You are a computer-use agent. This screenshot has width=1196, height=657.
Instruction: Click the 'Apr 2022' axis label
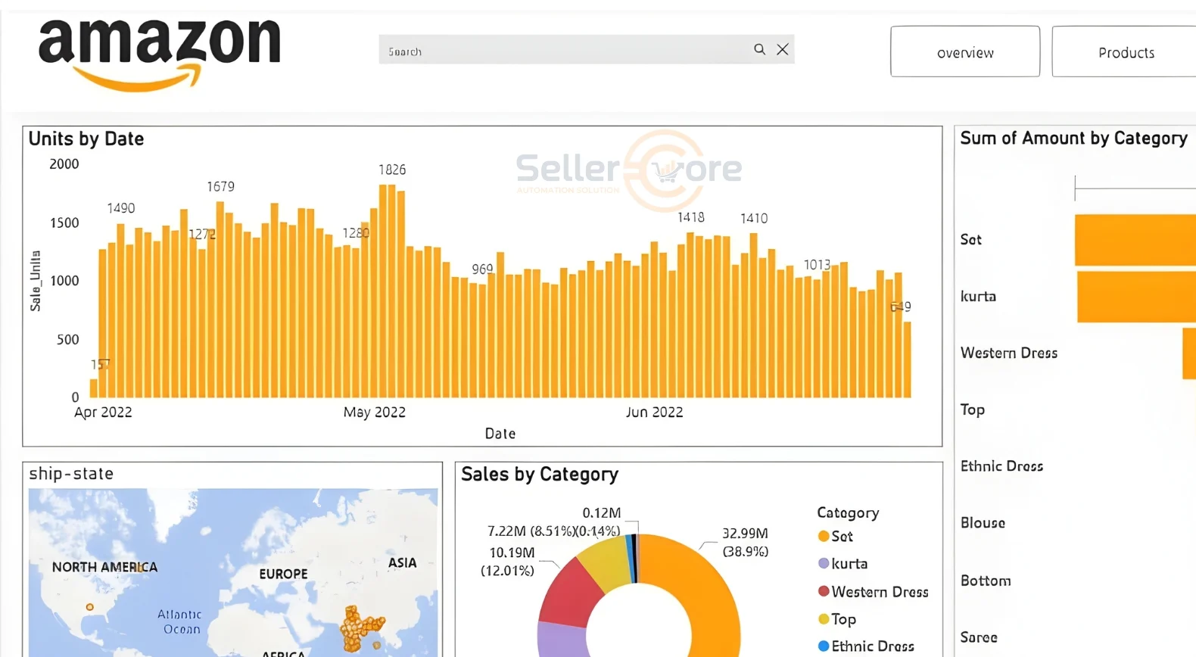pos(103,413)
